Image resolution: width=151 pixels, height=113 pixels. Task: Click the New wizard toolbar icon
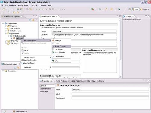pyautogui.click(x=4, y=9)
